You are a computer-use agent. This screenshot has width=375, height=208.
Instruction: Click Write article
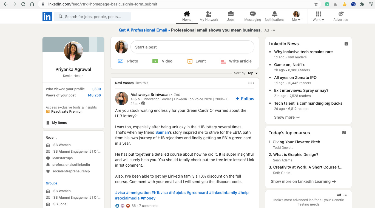[x=236, y=61]
